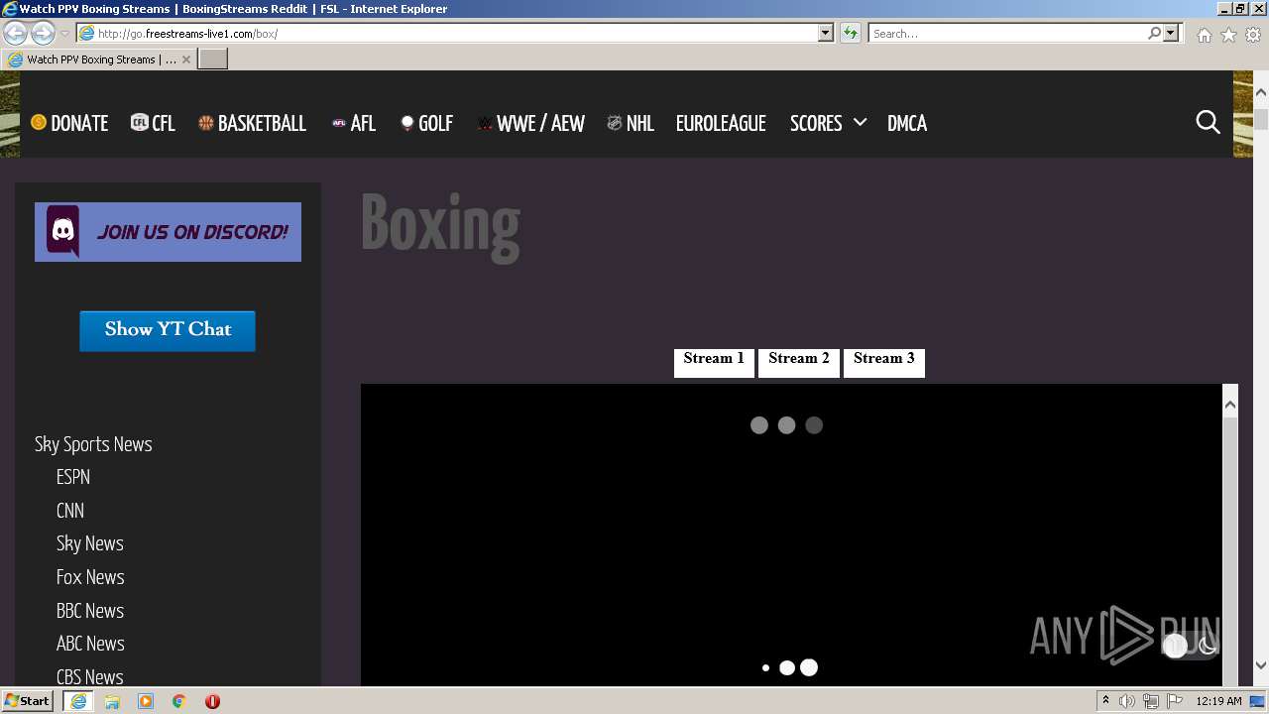Open the DMCA menu item
This screenshot has width=1269, height=714.
pos(907,123)
